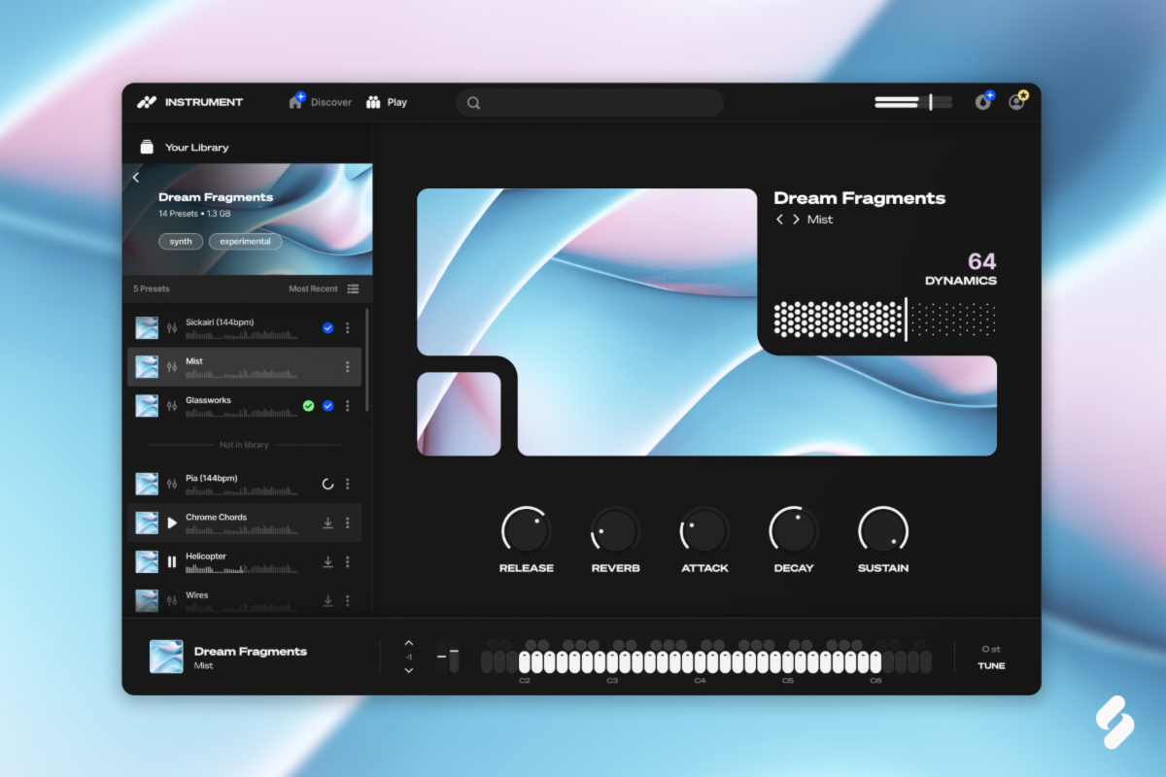This screenshot has width=1166, height=777.
Task: Play the Chrome Chords preview
Action: click(172, 523)
